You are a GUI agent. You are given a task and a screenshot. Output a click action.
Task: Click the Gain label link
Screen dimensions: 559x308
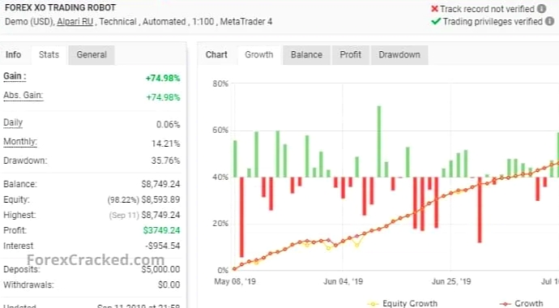(x=15, y=76)
